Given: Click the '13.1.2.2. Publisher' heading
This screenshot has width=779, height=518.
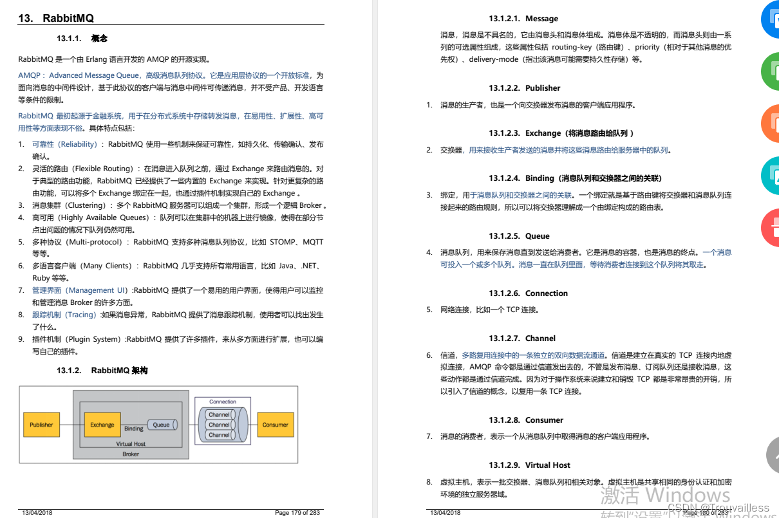Looking at the screenshot, I should pos(525,88).
